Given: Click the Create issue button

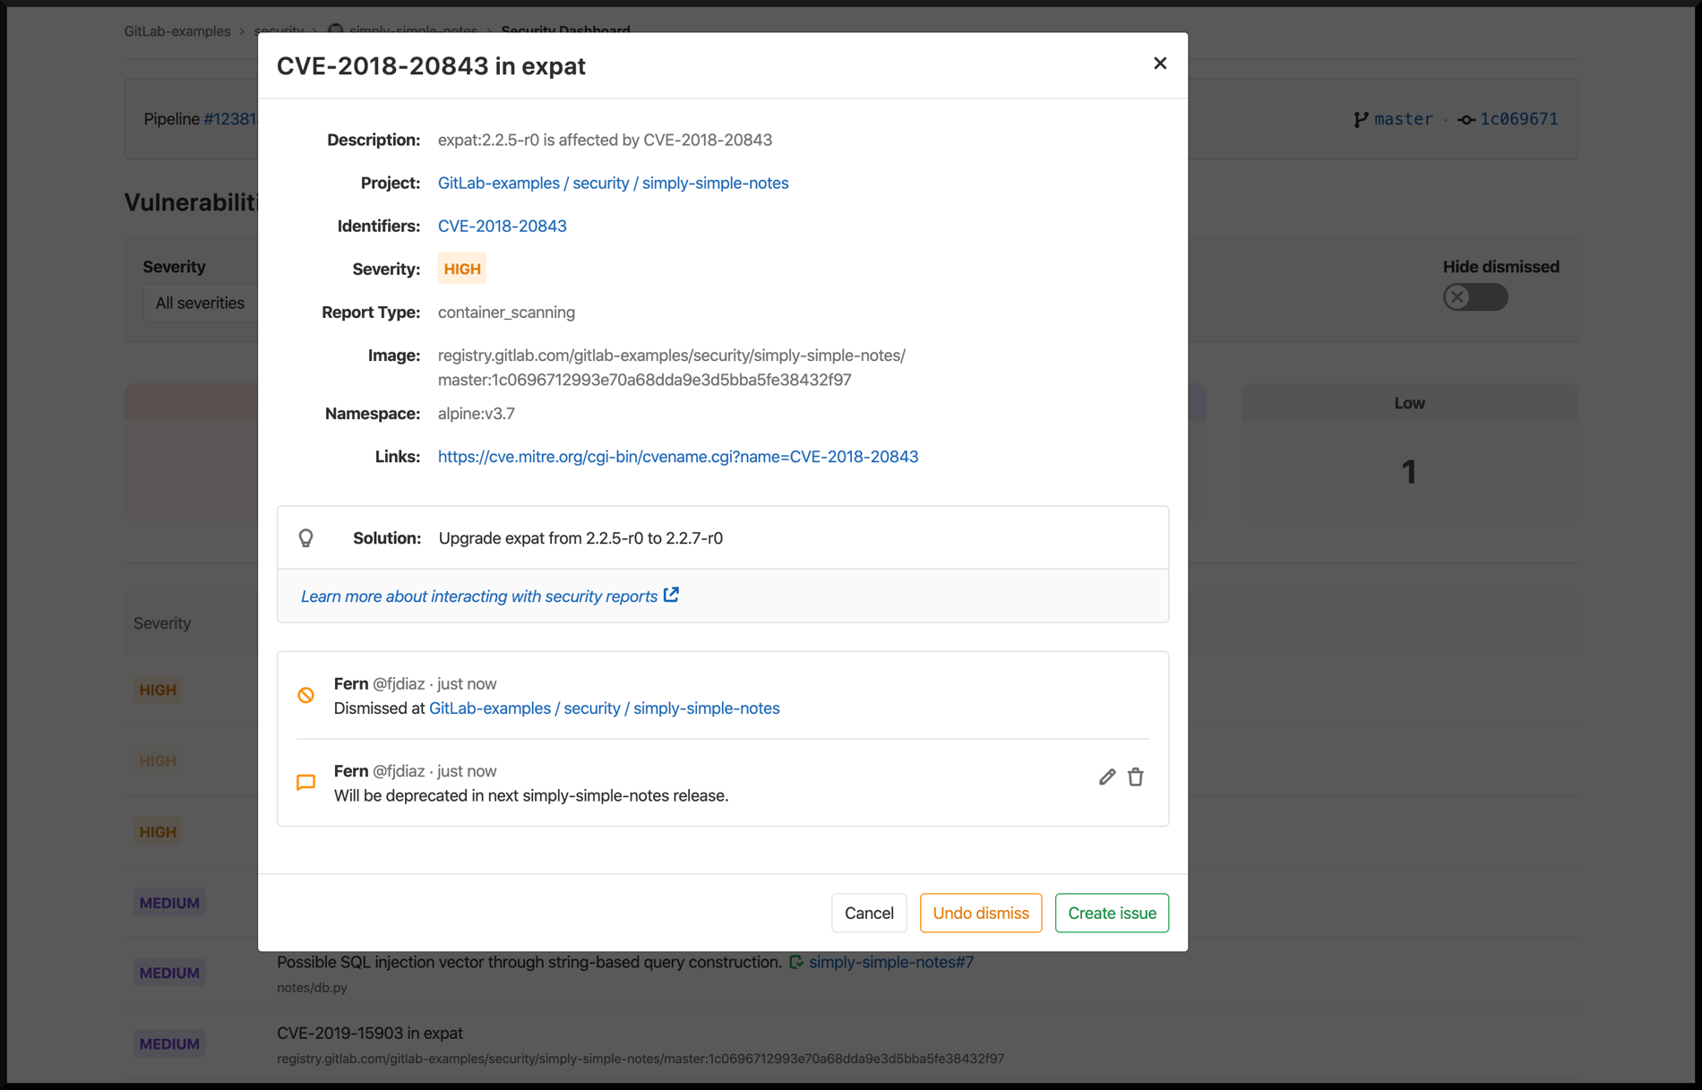Looking at the screenshot, I should (1111, 913).
